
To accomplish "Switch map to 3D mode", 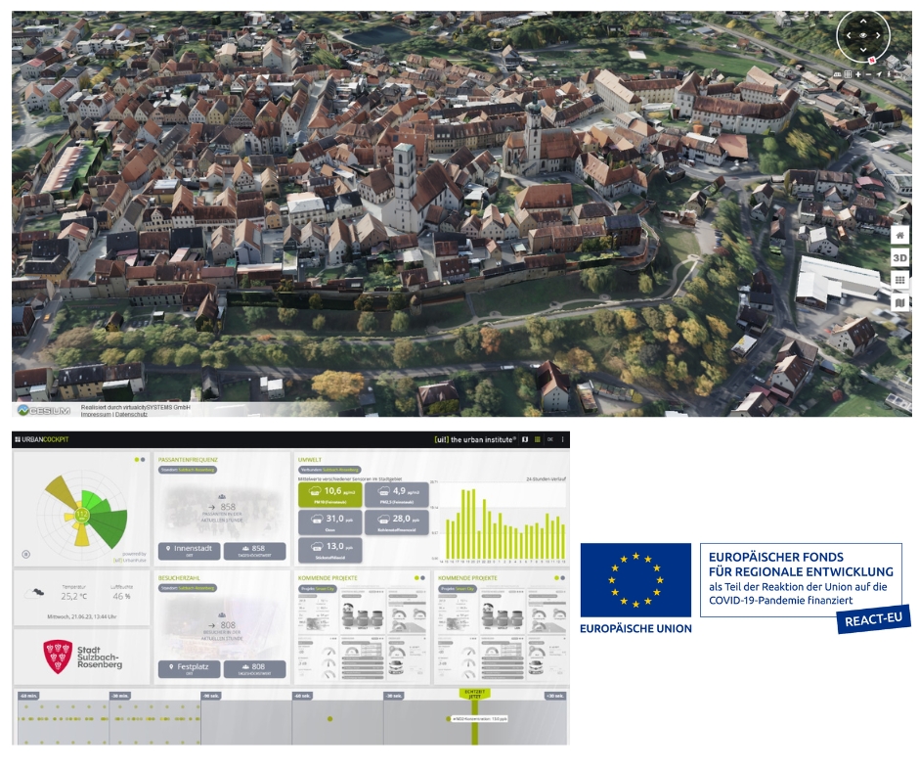I will (899, 258).
